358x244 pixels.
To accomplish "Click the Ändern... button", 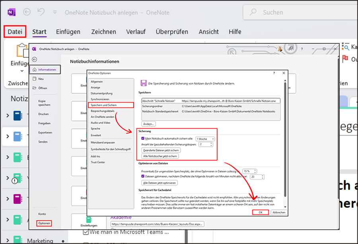I will [148, 124].
